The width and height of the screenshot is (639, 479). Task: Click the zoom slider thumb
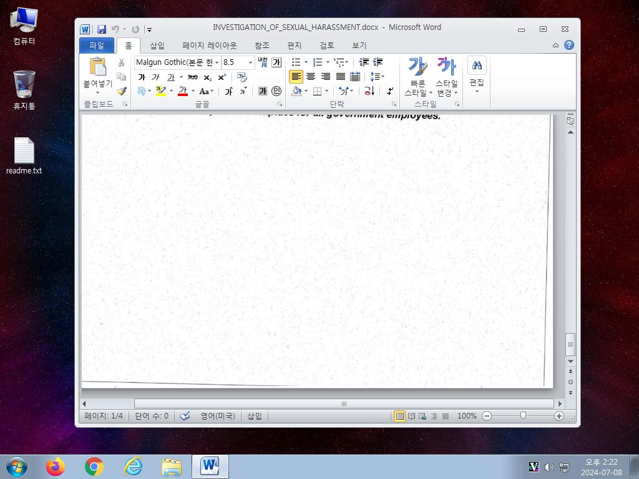pos(523,416)
